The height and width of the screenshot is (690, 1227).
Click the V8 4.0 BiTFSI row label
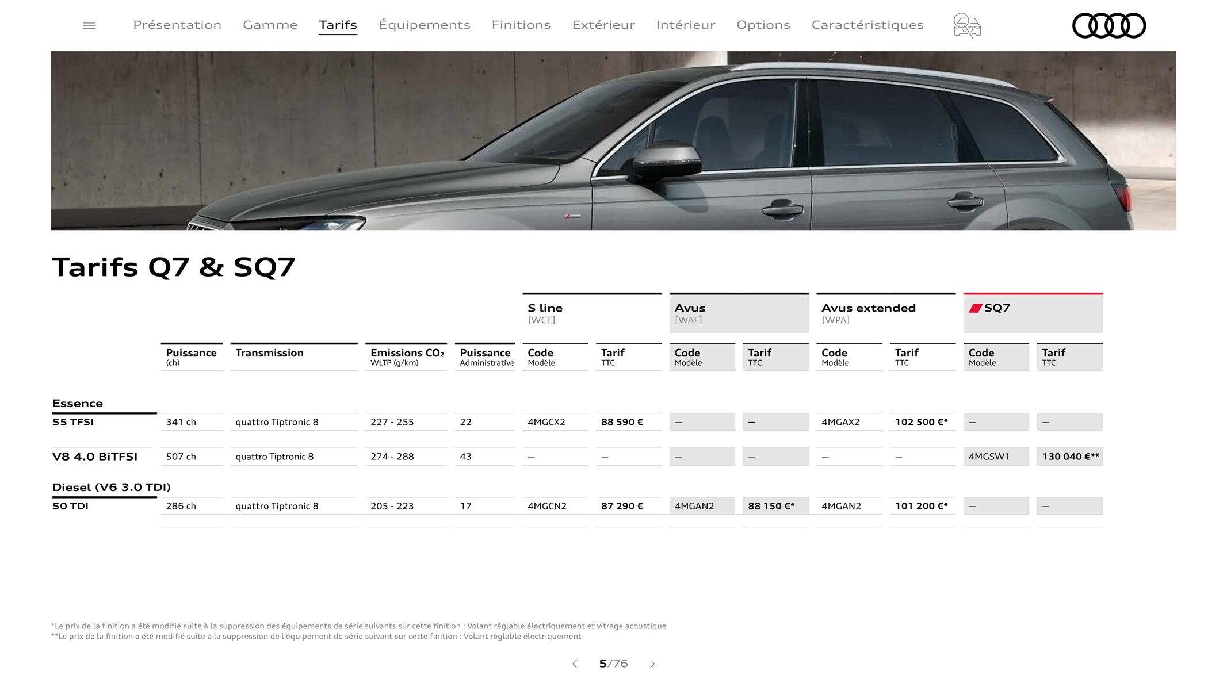click(x=95, y=457)
